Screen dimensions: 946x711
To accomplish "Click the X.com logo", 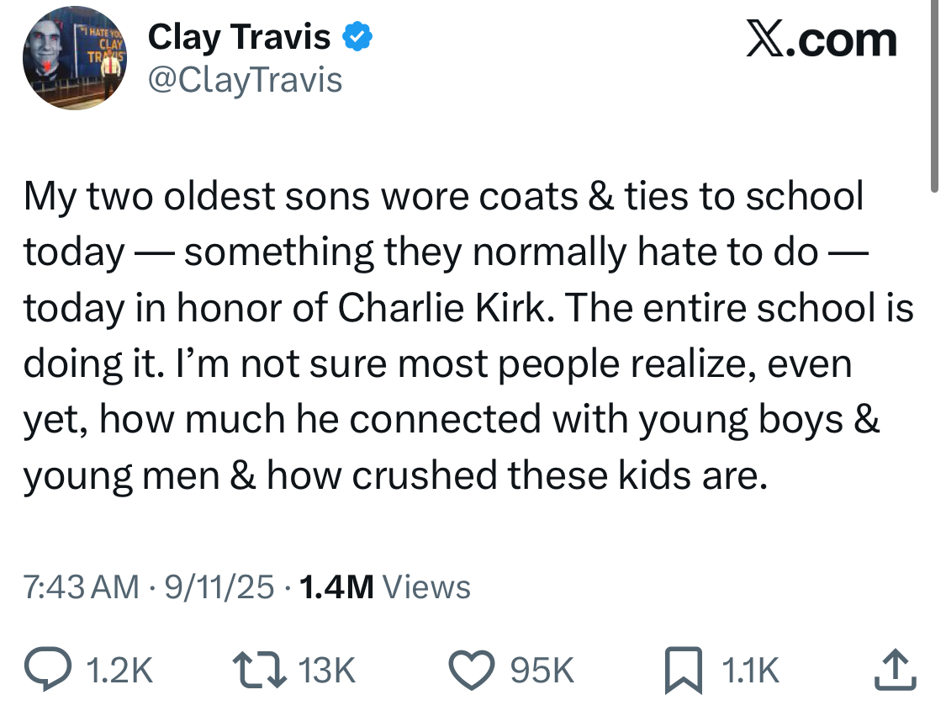I will tap(822, 40).
